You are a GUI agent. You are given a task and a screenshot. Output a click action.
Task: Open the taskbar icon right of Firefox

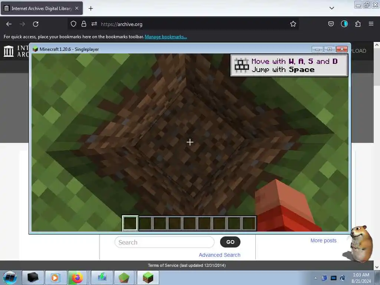click(x=102, y=278)
